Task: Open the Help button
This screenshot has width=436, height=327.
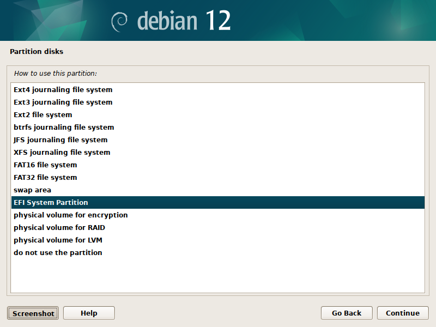Action: [89, 313]
